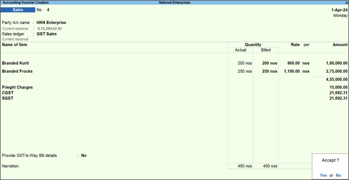Click the Actual quantity sub-header
349x180 pixels.
[241, 50]
